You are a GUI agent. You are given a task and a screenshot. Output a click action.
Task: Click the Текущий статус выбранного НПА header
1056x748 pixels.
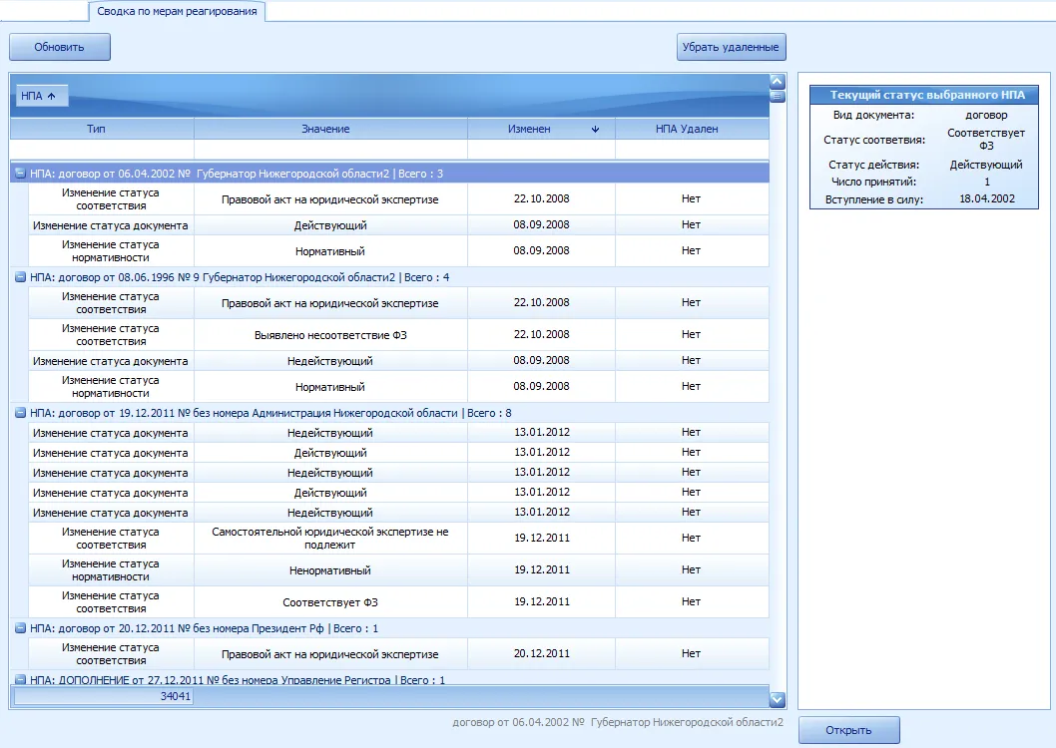pyautogui.click(x=924, y=95)
